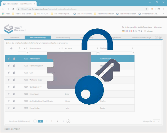This screenshot has width=167, height=133.
Task: Add a new user with plus icon
Action: (x=11, y=48)
